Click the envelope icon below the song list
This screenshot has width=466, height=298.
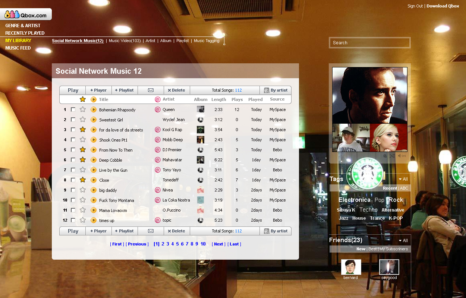(x=151, y=231)
